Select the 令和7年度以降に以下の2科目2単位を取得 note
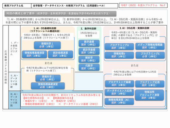This screenshot has height=128, width=170. 47,69
